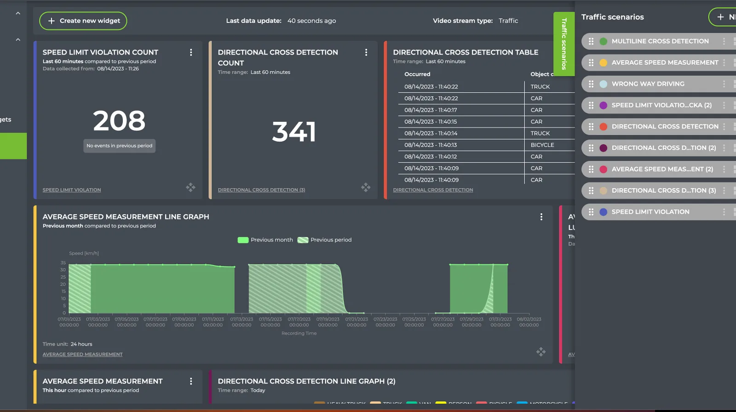Screen dimensions: 736x412
Task: Select Multiline Cross Detection scenario row
Action: tap(659, 41)
